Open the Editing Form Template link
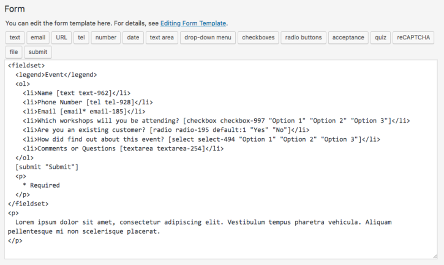The image size is (444, 265). (x=193, y=23)
